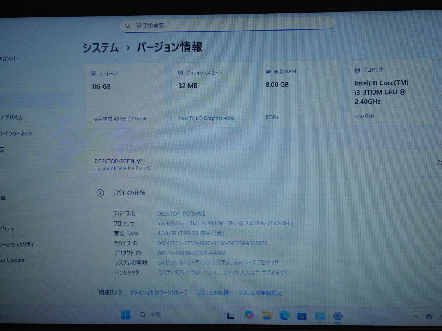
Task: Click the Windows Start button
Action: click(125, 315)
